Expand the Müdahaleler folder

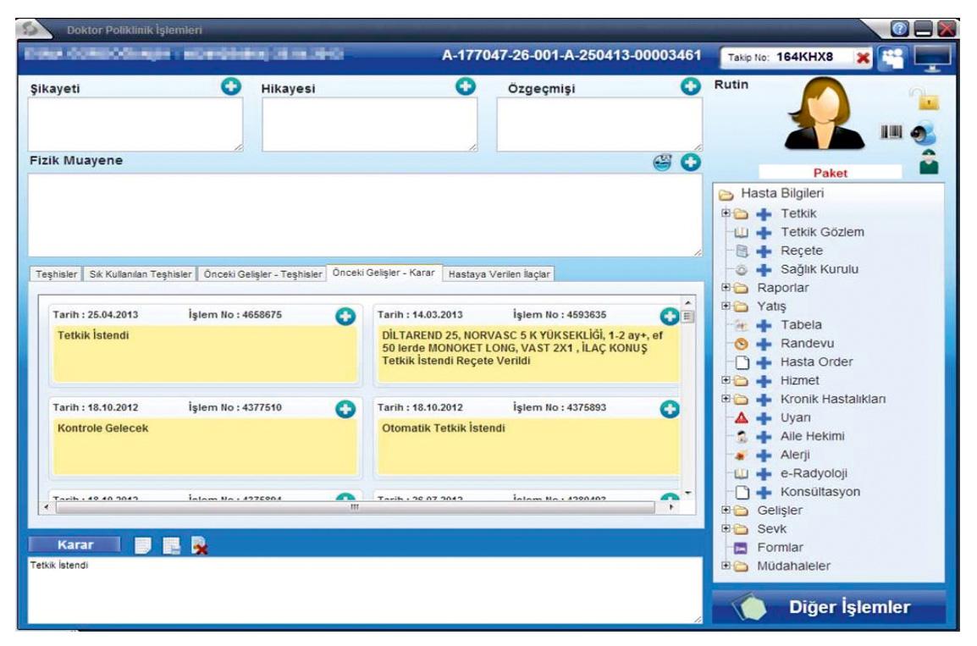726,566
